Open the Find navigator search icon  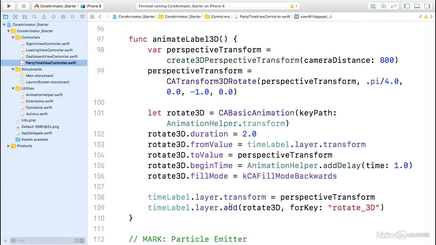pos(34,17)
